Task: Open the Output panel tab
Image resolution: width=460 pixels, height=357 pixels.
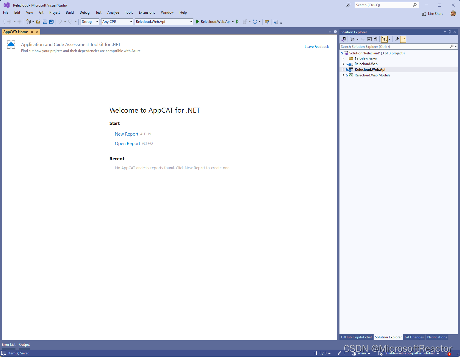Action: point(25,344)
